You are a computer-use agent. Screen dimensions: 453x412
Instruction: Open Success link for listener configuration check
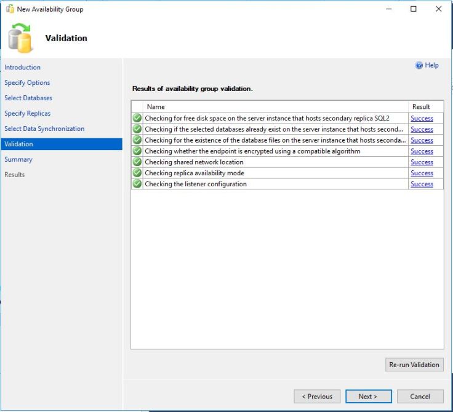422,184
